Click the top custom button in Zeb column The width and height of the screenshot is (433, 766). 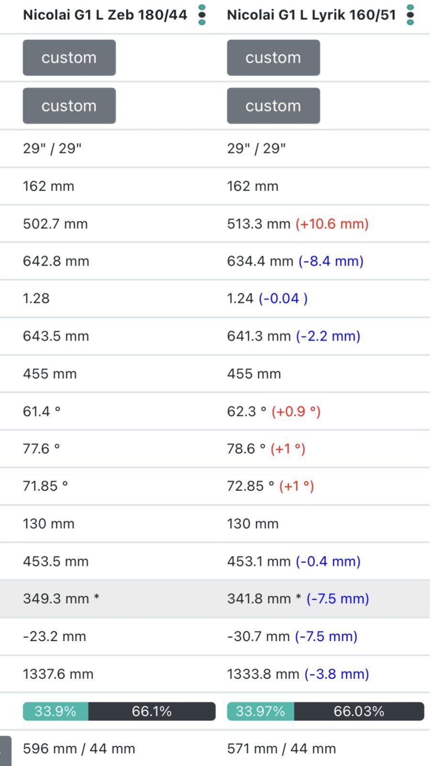69,57
